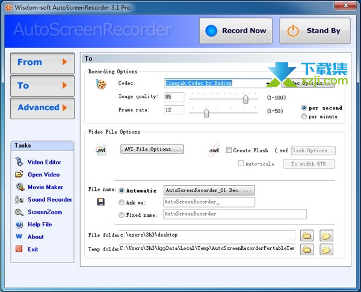Open the Video Editor task link
361x292 pixels.
point(45,162)
